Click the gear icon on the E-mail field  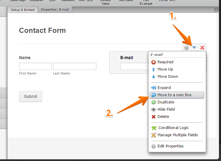coord(187,48)
